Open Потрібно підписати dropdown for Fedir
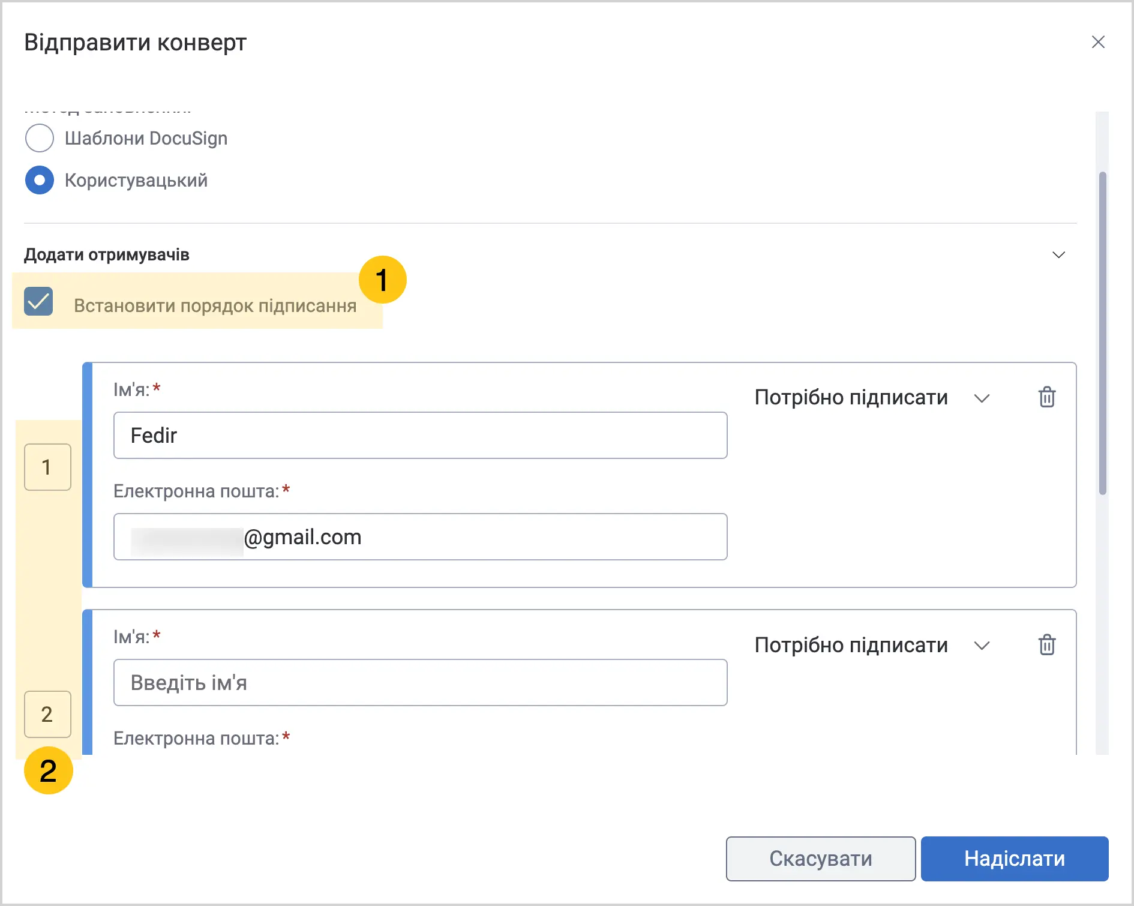The image size is (1134, 906). click(x=872, y=398)
